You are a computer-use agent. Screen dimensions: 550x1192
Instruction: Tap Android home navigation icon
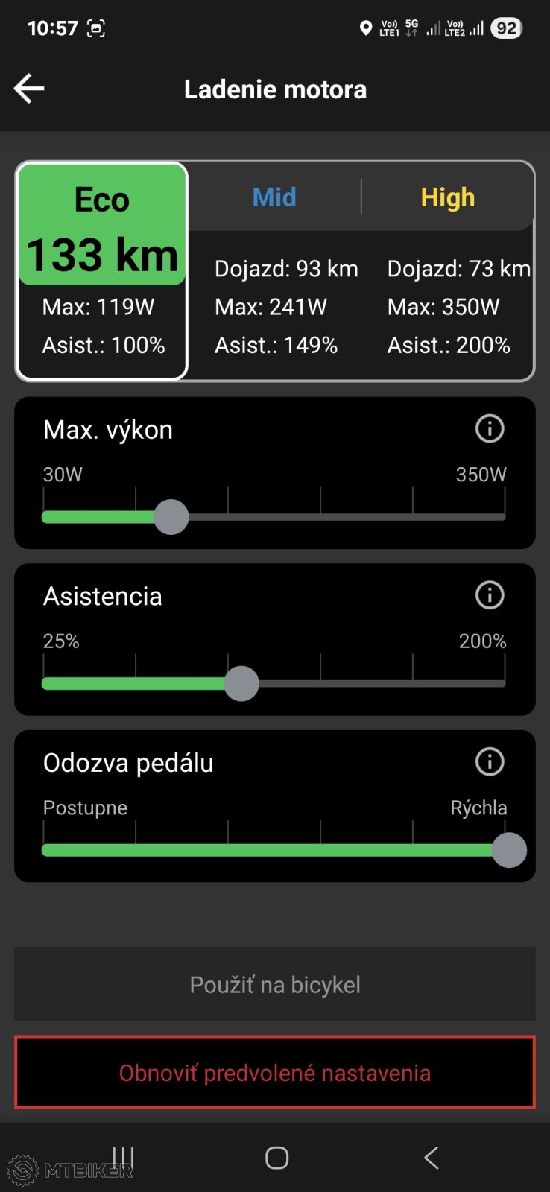click(x=276, y=1157)
